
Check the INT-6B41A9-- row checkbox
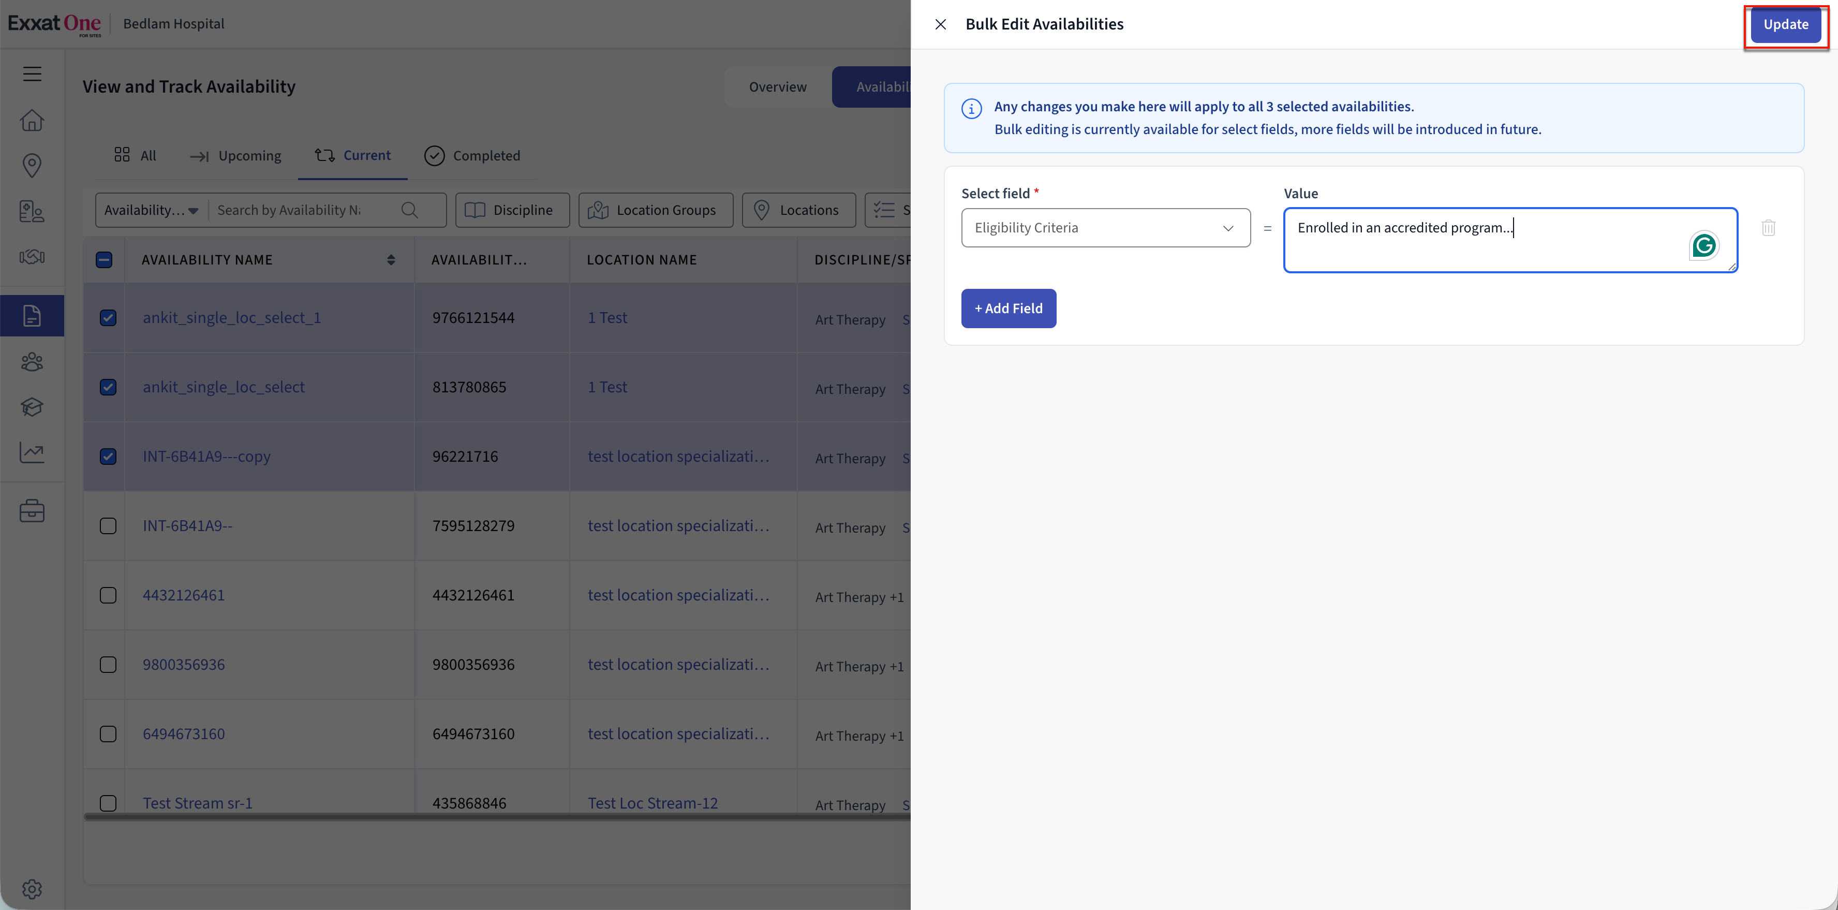[108, 526]
